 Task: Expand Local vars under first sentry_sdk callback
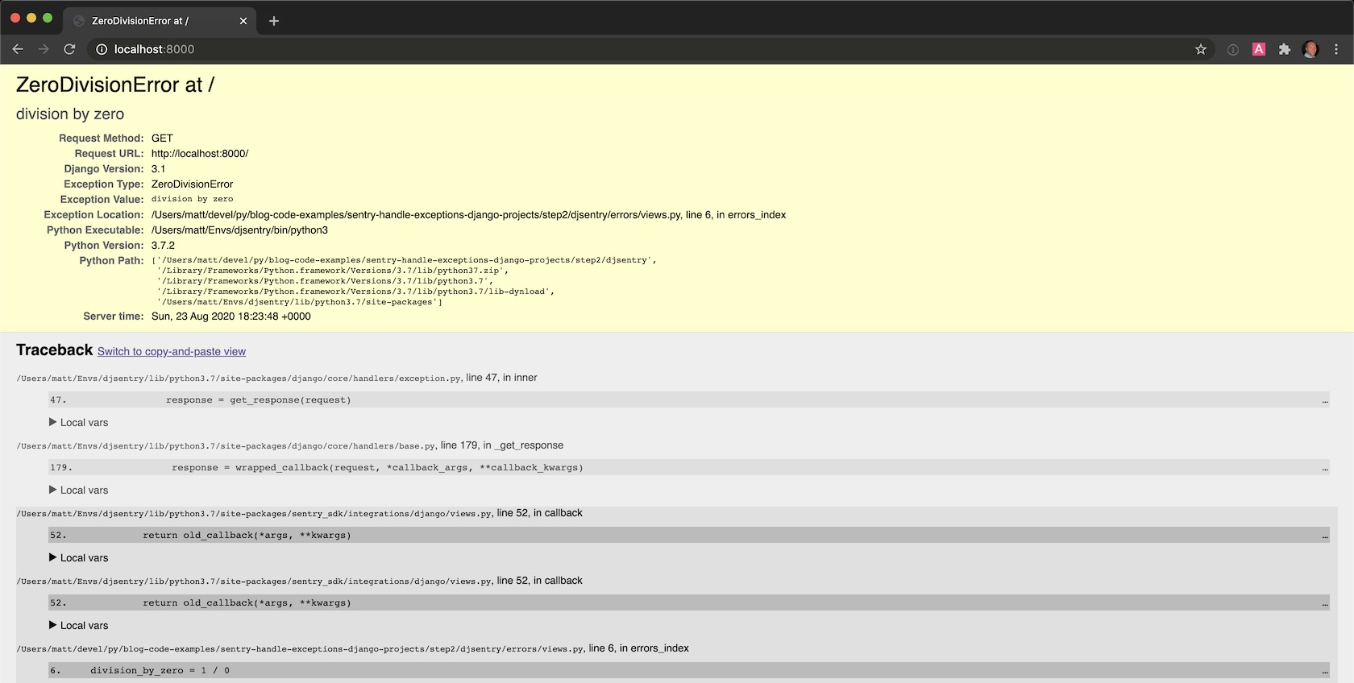click(x=78, y=558)
